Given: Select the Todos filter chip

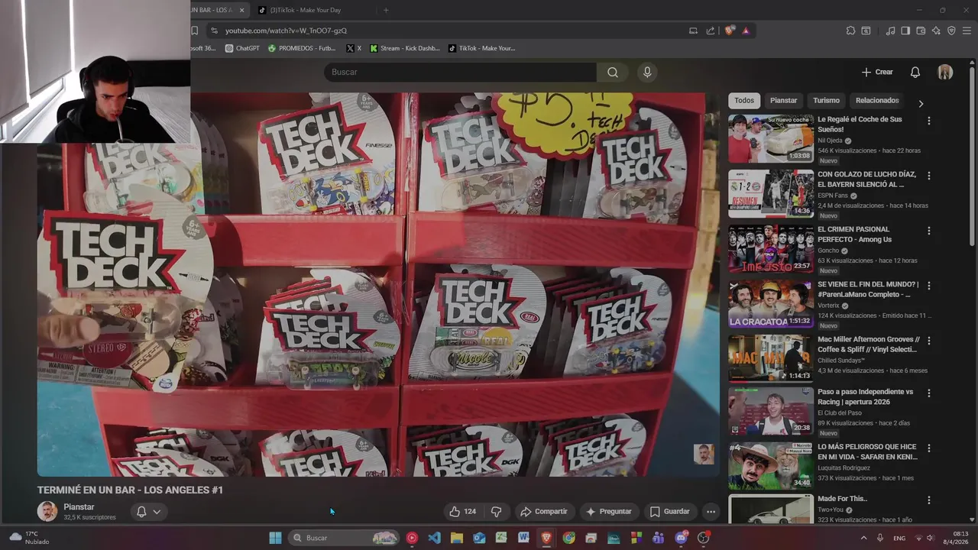Looking at the screenshot, I should pyautogui.click(x=744, y=100).
